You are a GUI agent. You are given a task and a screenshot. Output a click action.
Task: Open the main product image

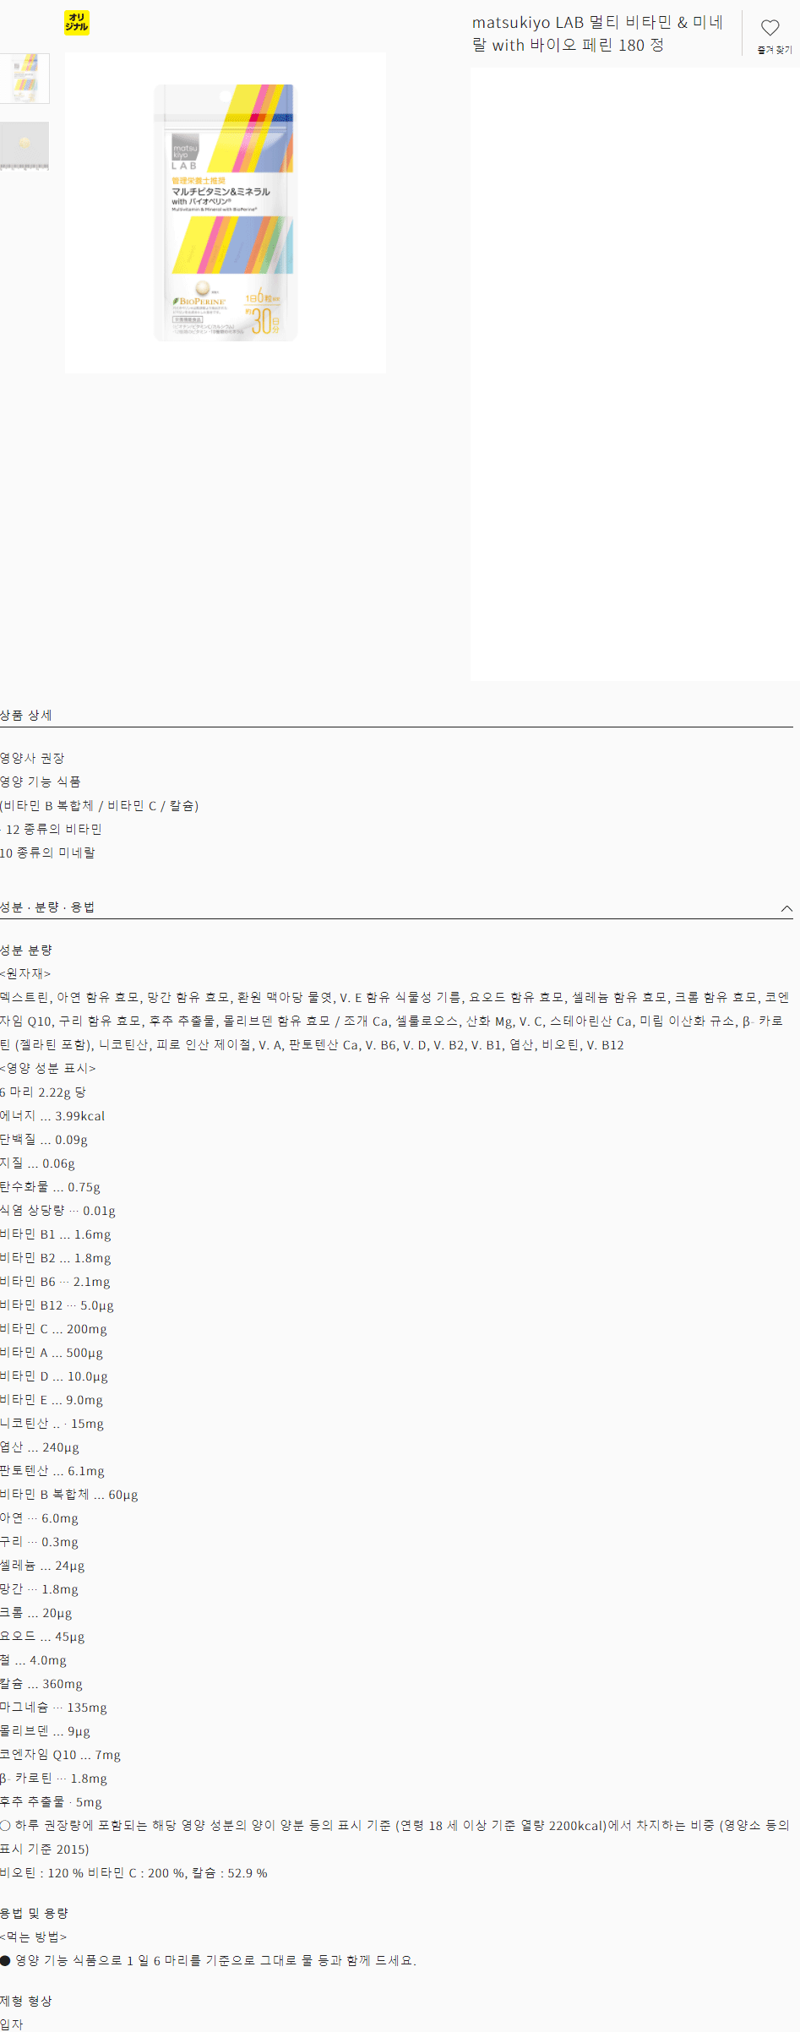(225, 213)
